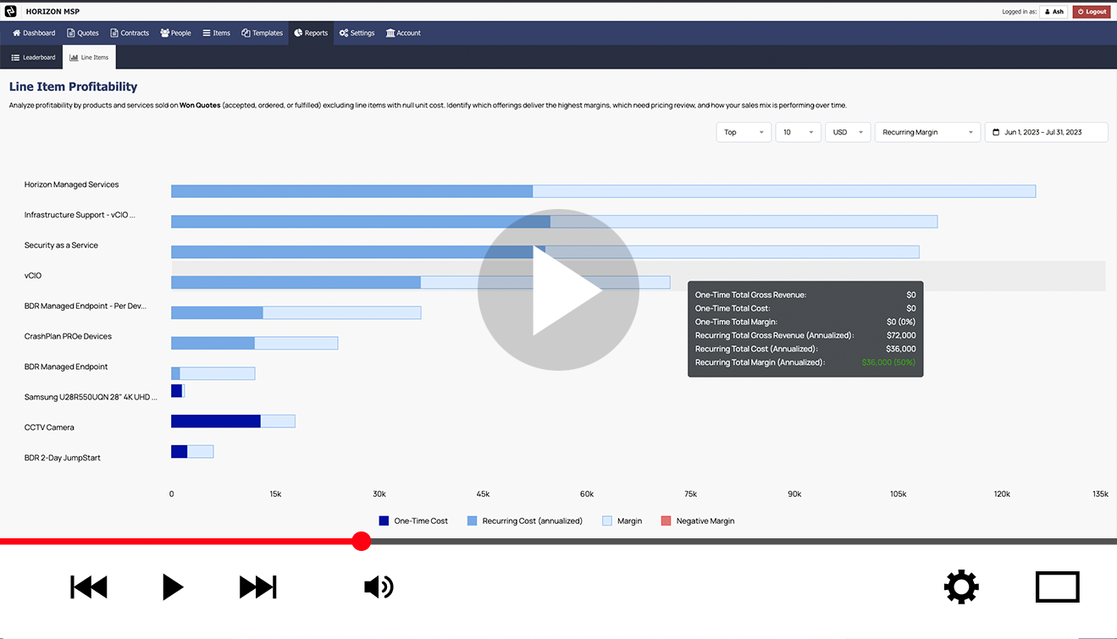The image size is (1117, 639).
Task: Toggle One-Time Cost legend series
Action: coord(413,521)
